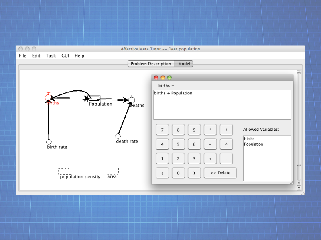The image size is (321, 240).
Task: Choose births in the Allowed Variables list
Action: [267, 139]
